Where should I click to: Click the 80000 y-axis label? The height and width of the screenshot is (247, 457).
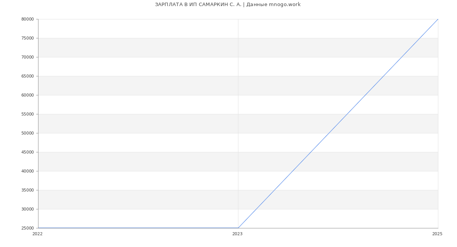[x=28, y=19]
